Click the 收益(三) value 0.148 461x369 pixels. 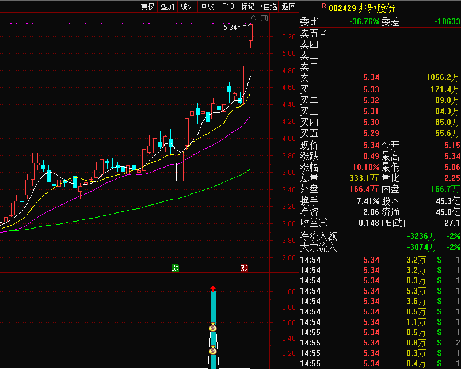tap(369, 223)
